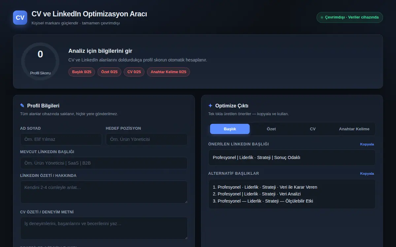This screenshot has width=396, height=247.
Task: Click the Çevrimdışı · Veriler cihazında badge
Action: pyautogui.click(x=349, y=17)
